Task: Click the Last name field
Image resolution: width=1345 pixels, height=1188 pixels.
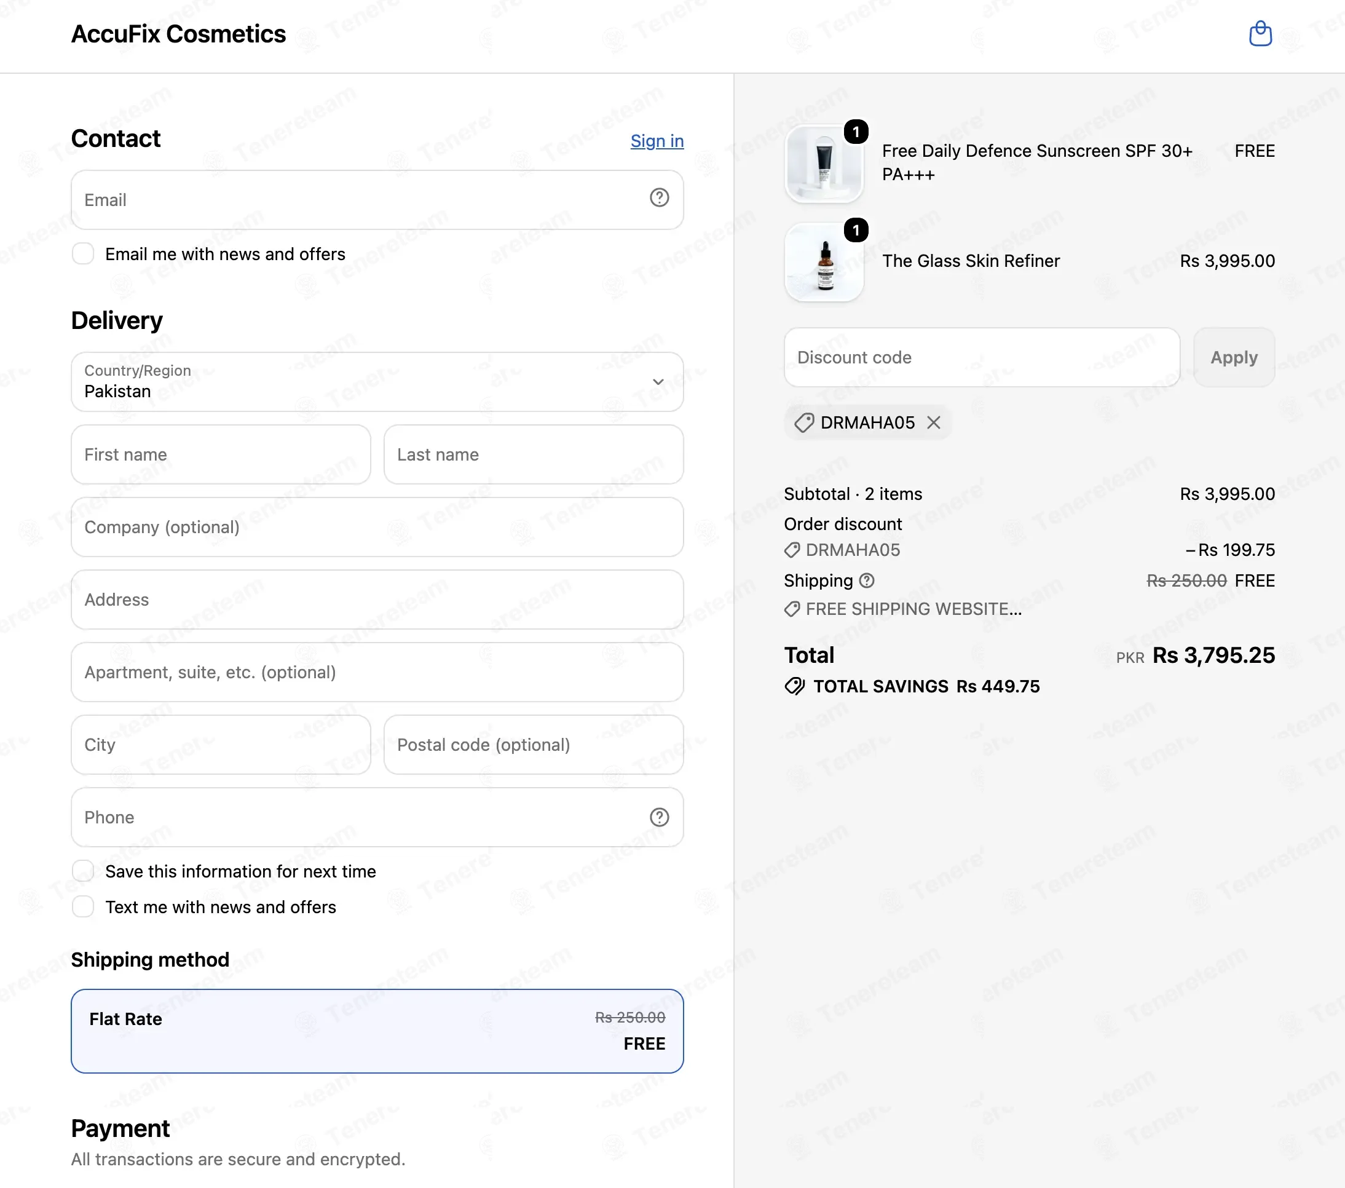Action: pos(534,455)
